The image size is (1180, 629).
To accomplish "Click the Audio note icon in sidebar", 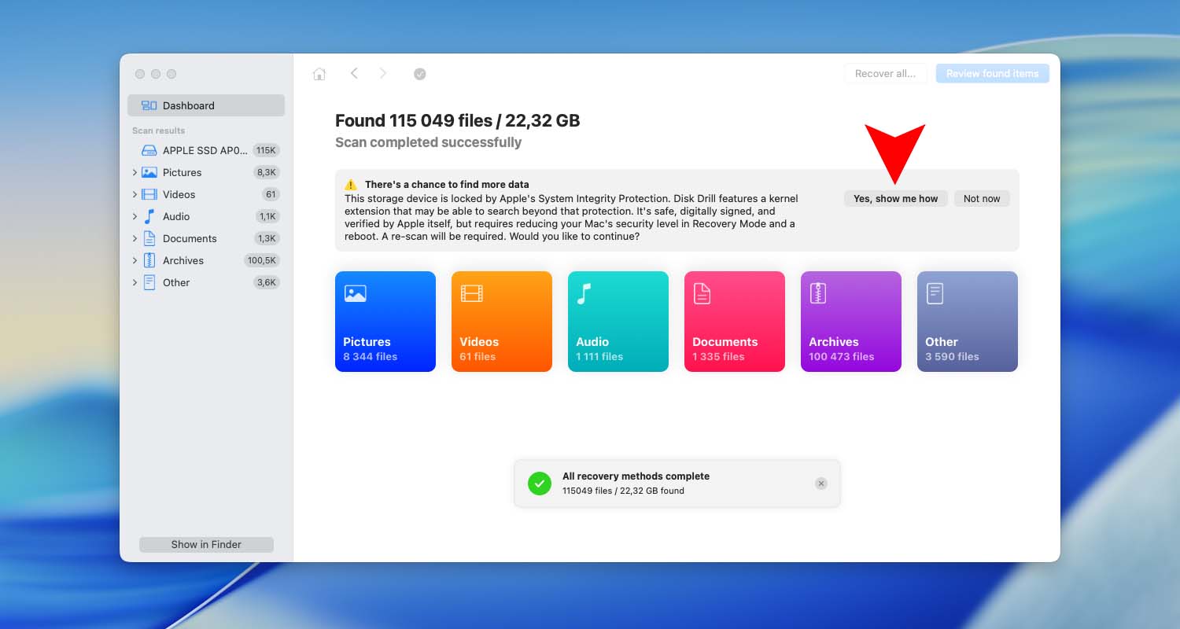I will tap(149, 216).
